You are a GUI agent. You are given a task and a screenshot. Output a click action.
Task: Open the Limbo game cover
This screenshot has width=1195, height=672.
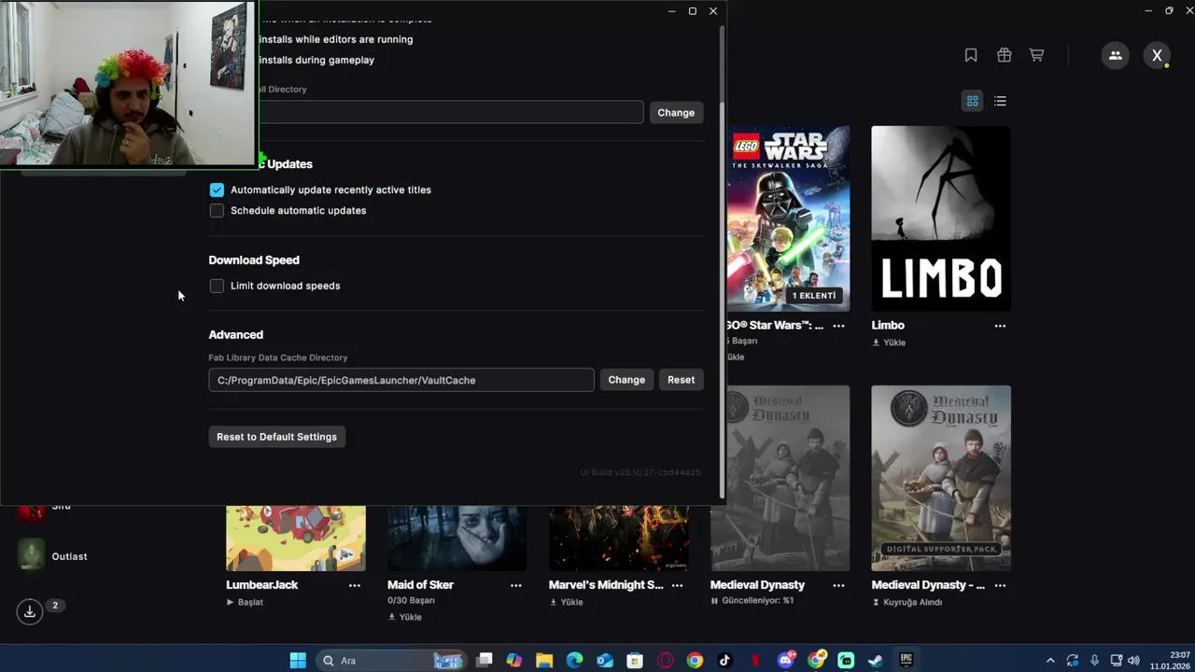coord(940,218)
